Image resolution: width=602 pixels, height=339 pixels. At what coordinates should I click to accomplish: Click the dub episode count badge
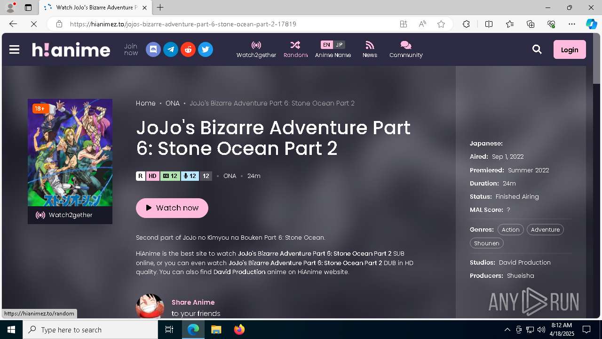(x=190, y=176)
